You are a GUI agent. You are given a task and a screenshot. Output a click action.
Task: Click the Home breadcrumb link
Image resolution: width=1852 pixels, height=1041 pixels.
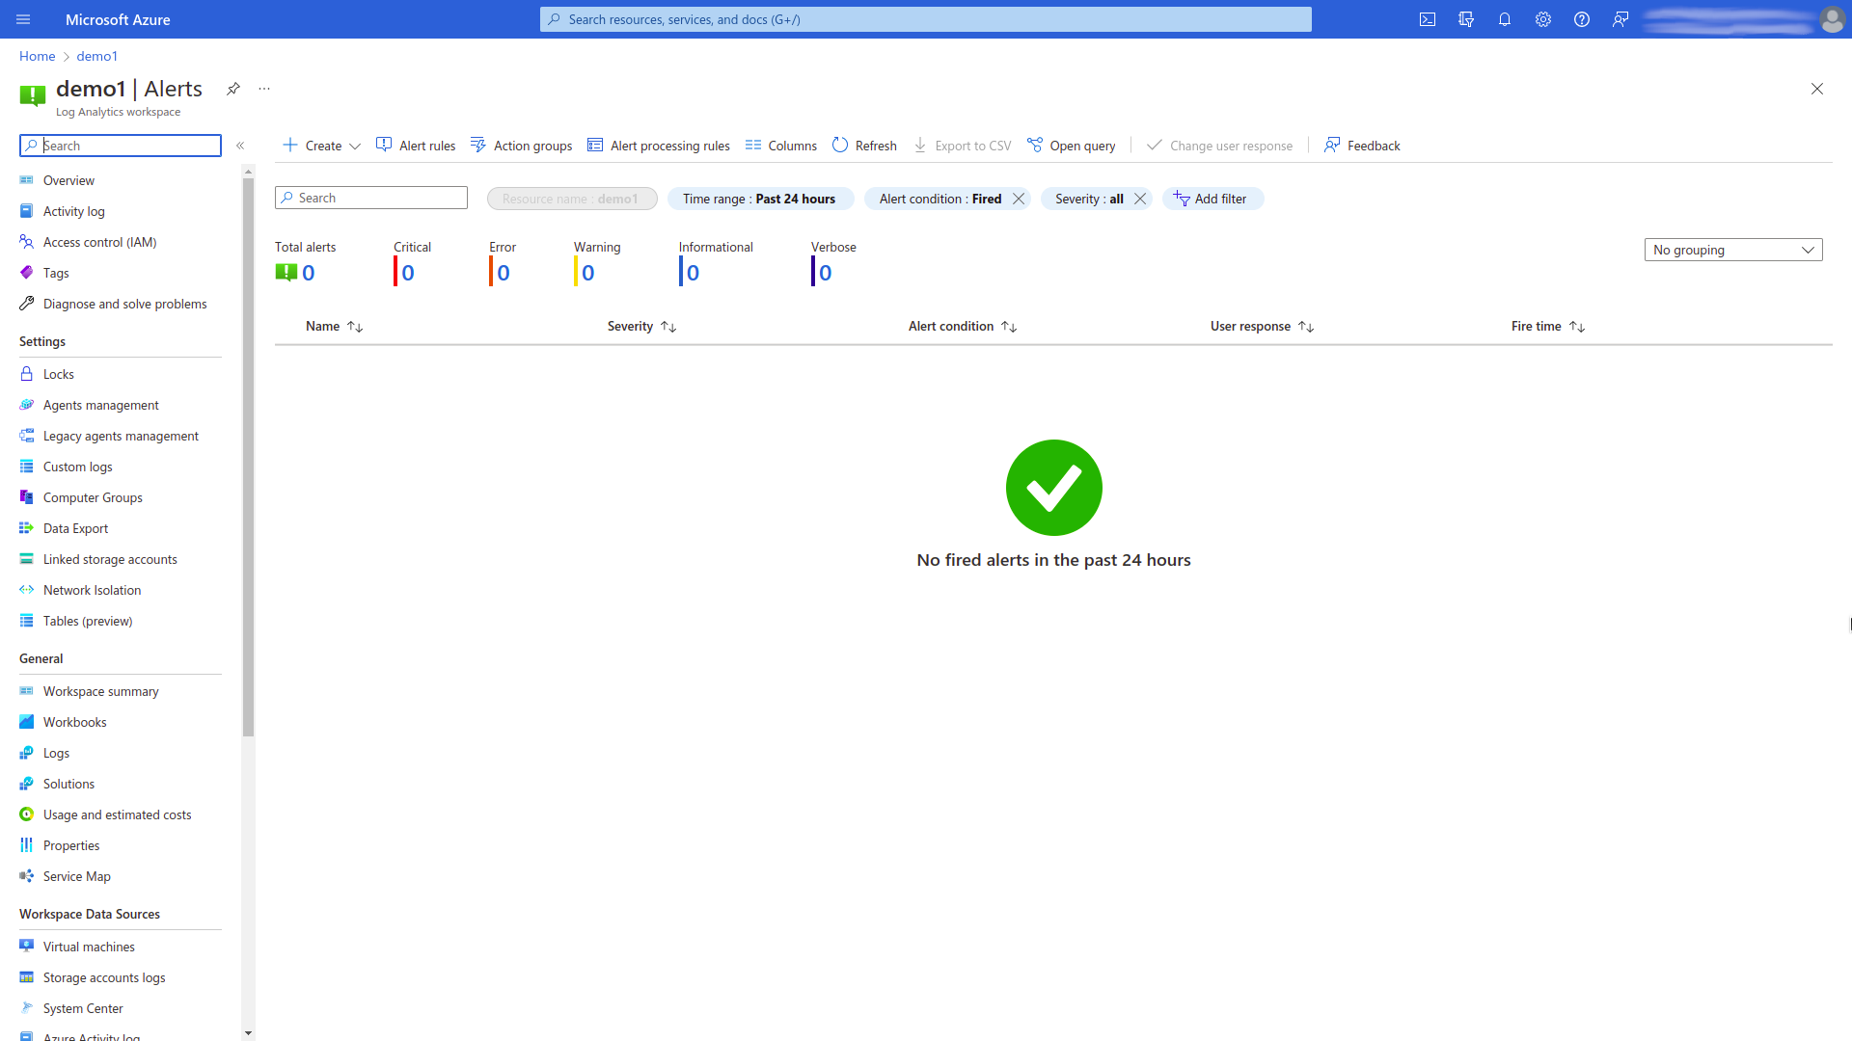tap(38, 56)
